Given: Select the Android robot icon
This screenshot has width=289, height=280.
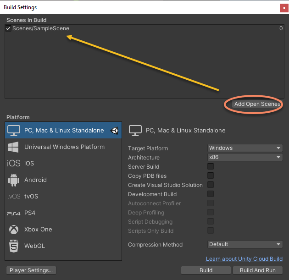Looking at the screenshot, I should click(x=13, y=180).
